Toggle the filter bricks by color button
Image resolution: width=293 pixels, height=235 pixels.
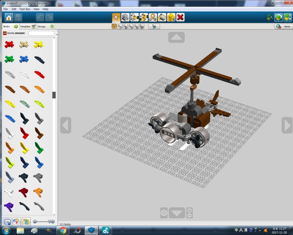[x=17, y=221]
